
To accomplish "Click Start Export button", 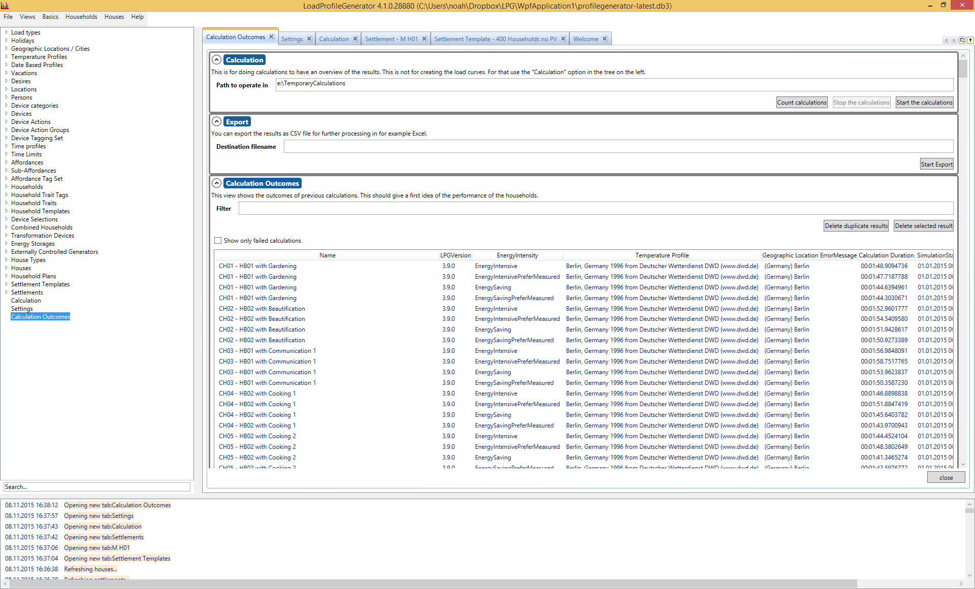I will click(937, 165).
